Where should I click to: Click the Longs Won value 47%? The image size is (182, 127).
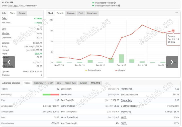(x=117, y=89)
